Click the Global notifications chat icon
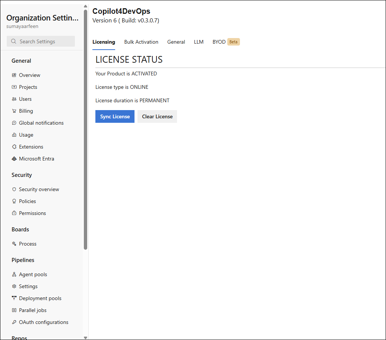Screen dimensions: 386x340 tap(14, 123)
